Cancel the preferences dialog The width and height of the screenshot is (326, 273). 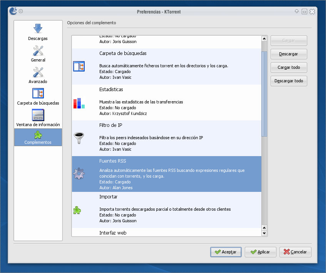295,252
